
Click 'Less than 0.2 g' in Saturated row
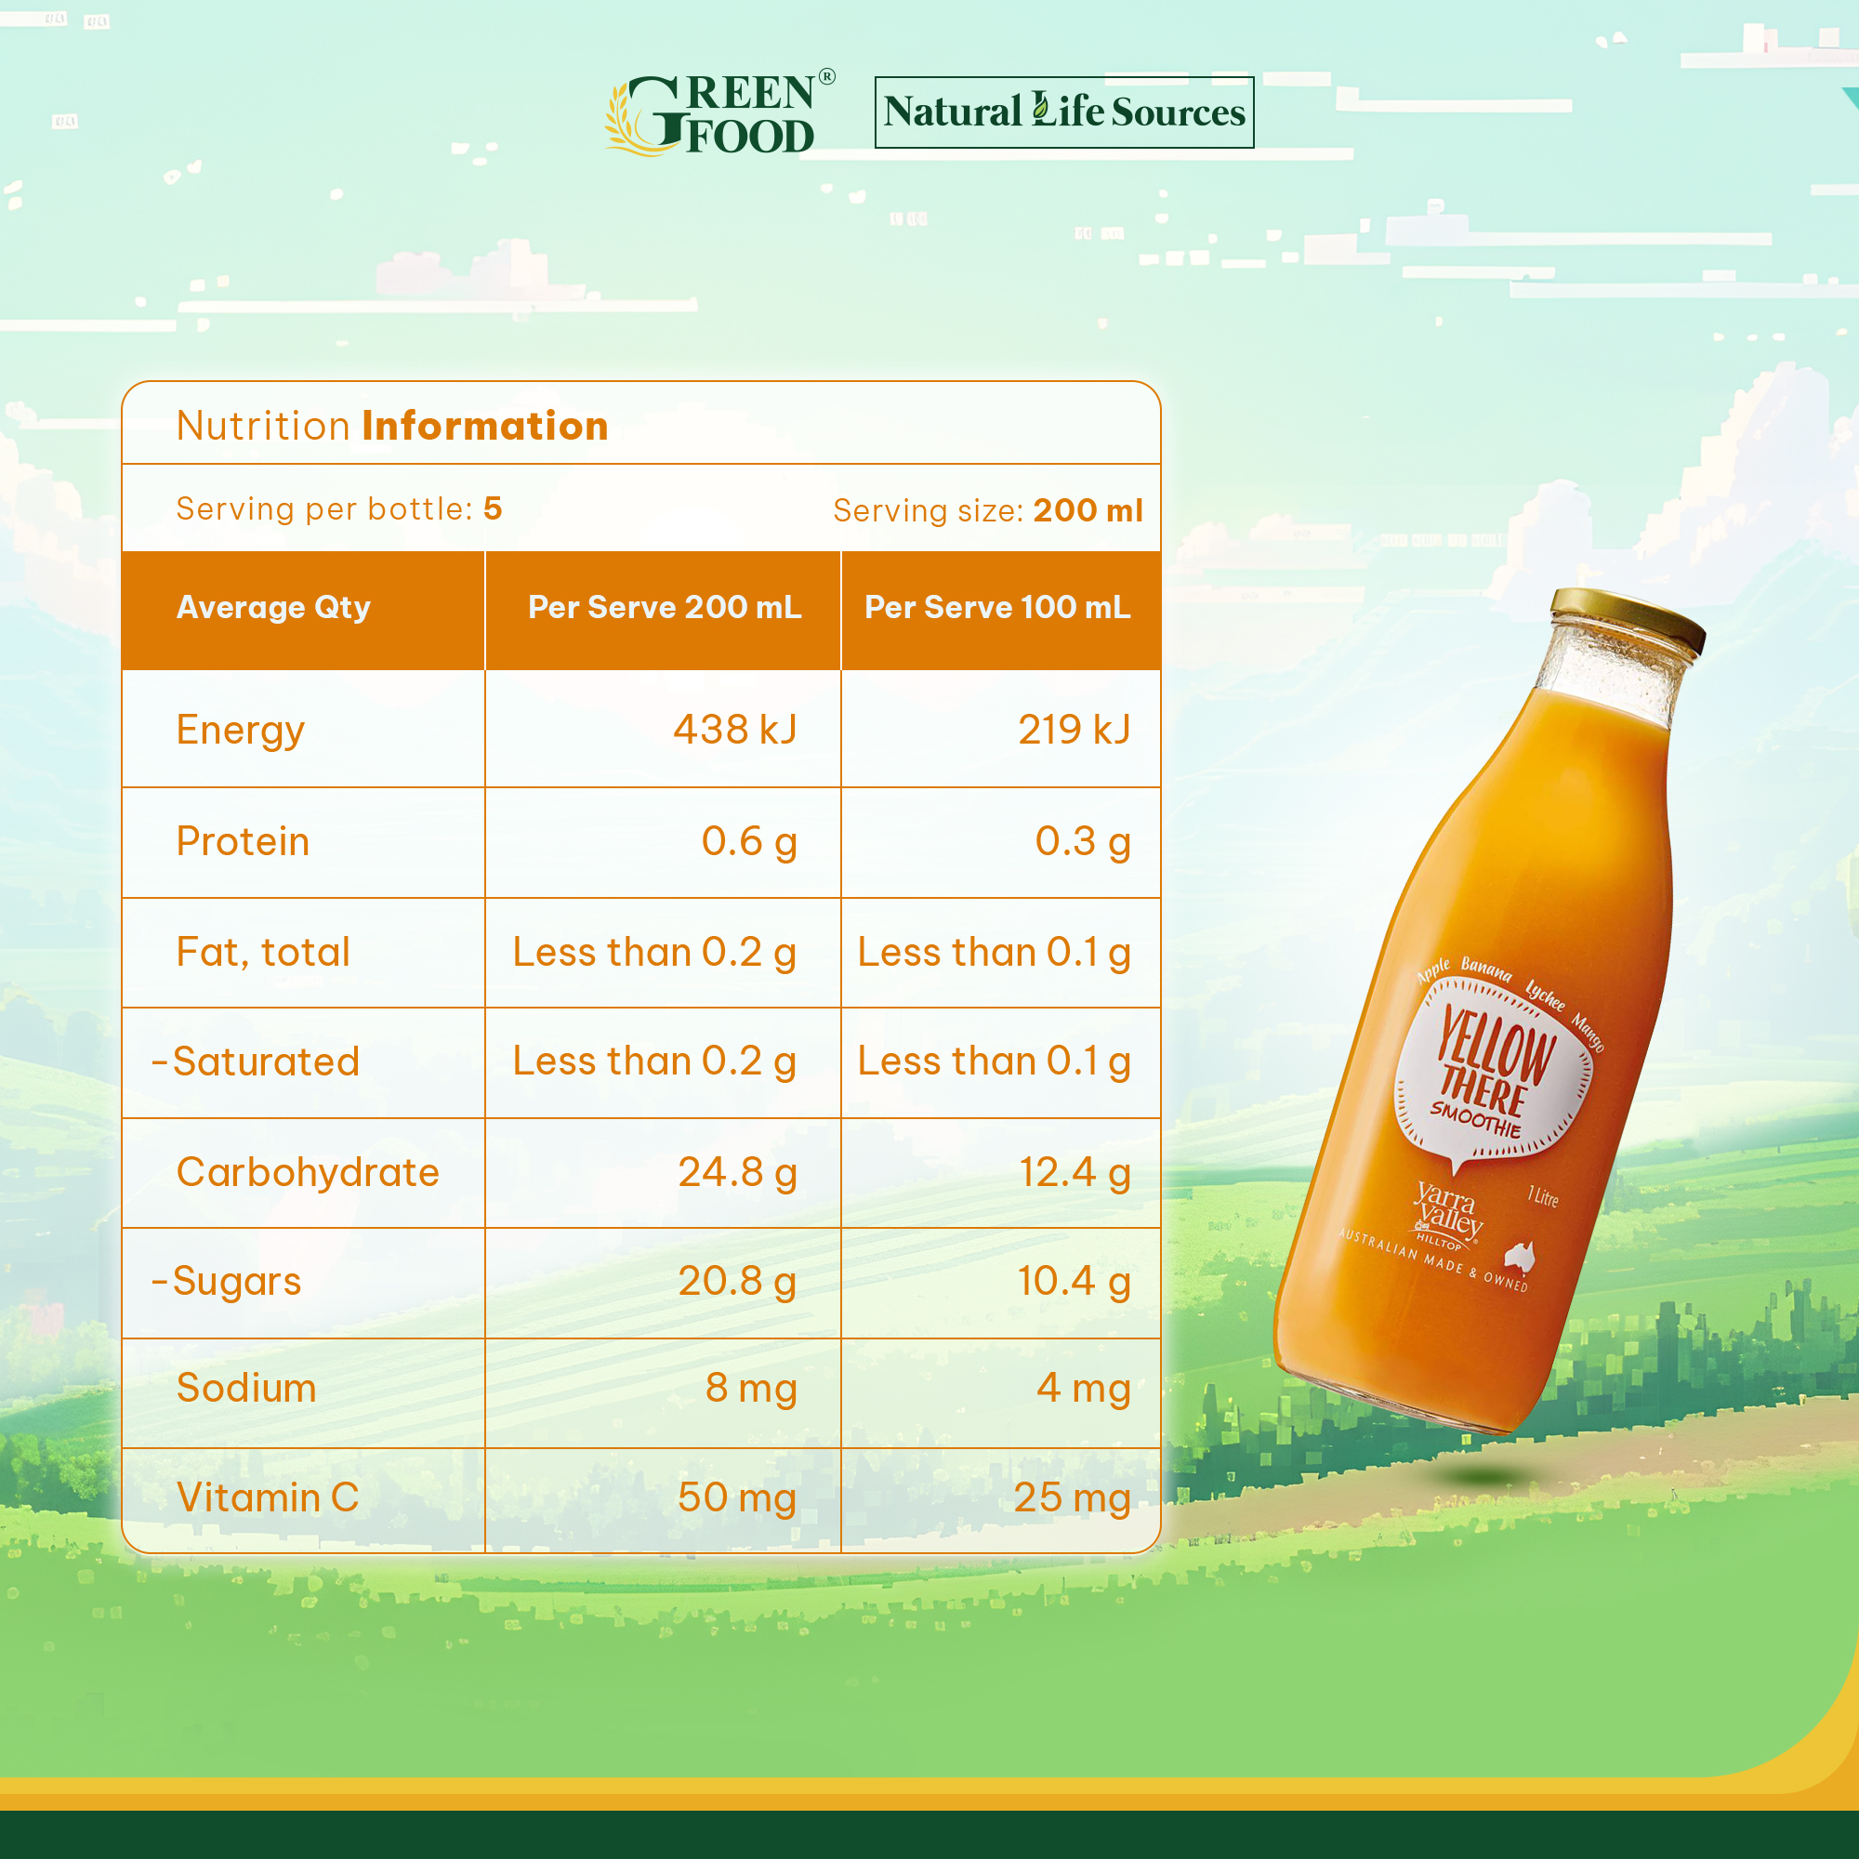point(654,1062)
